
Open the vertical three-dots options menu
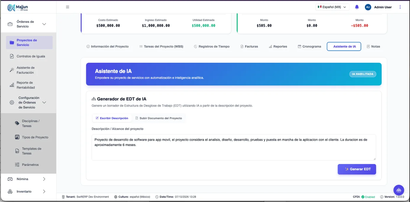point(400,7)
